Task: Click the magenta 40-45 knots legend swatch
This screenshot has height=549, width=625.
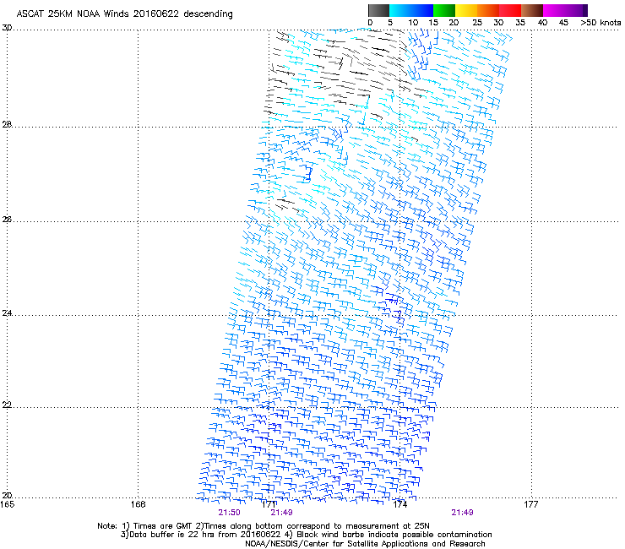Action: tap(554, 10)
